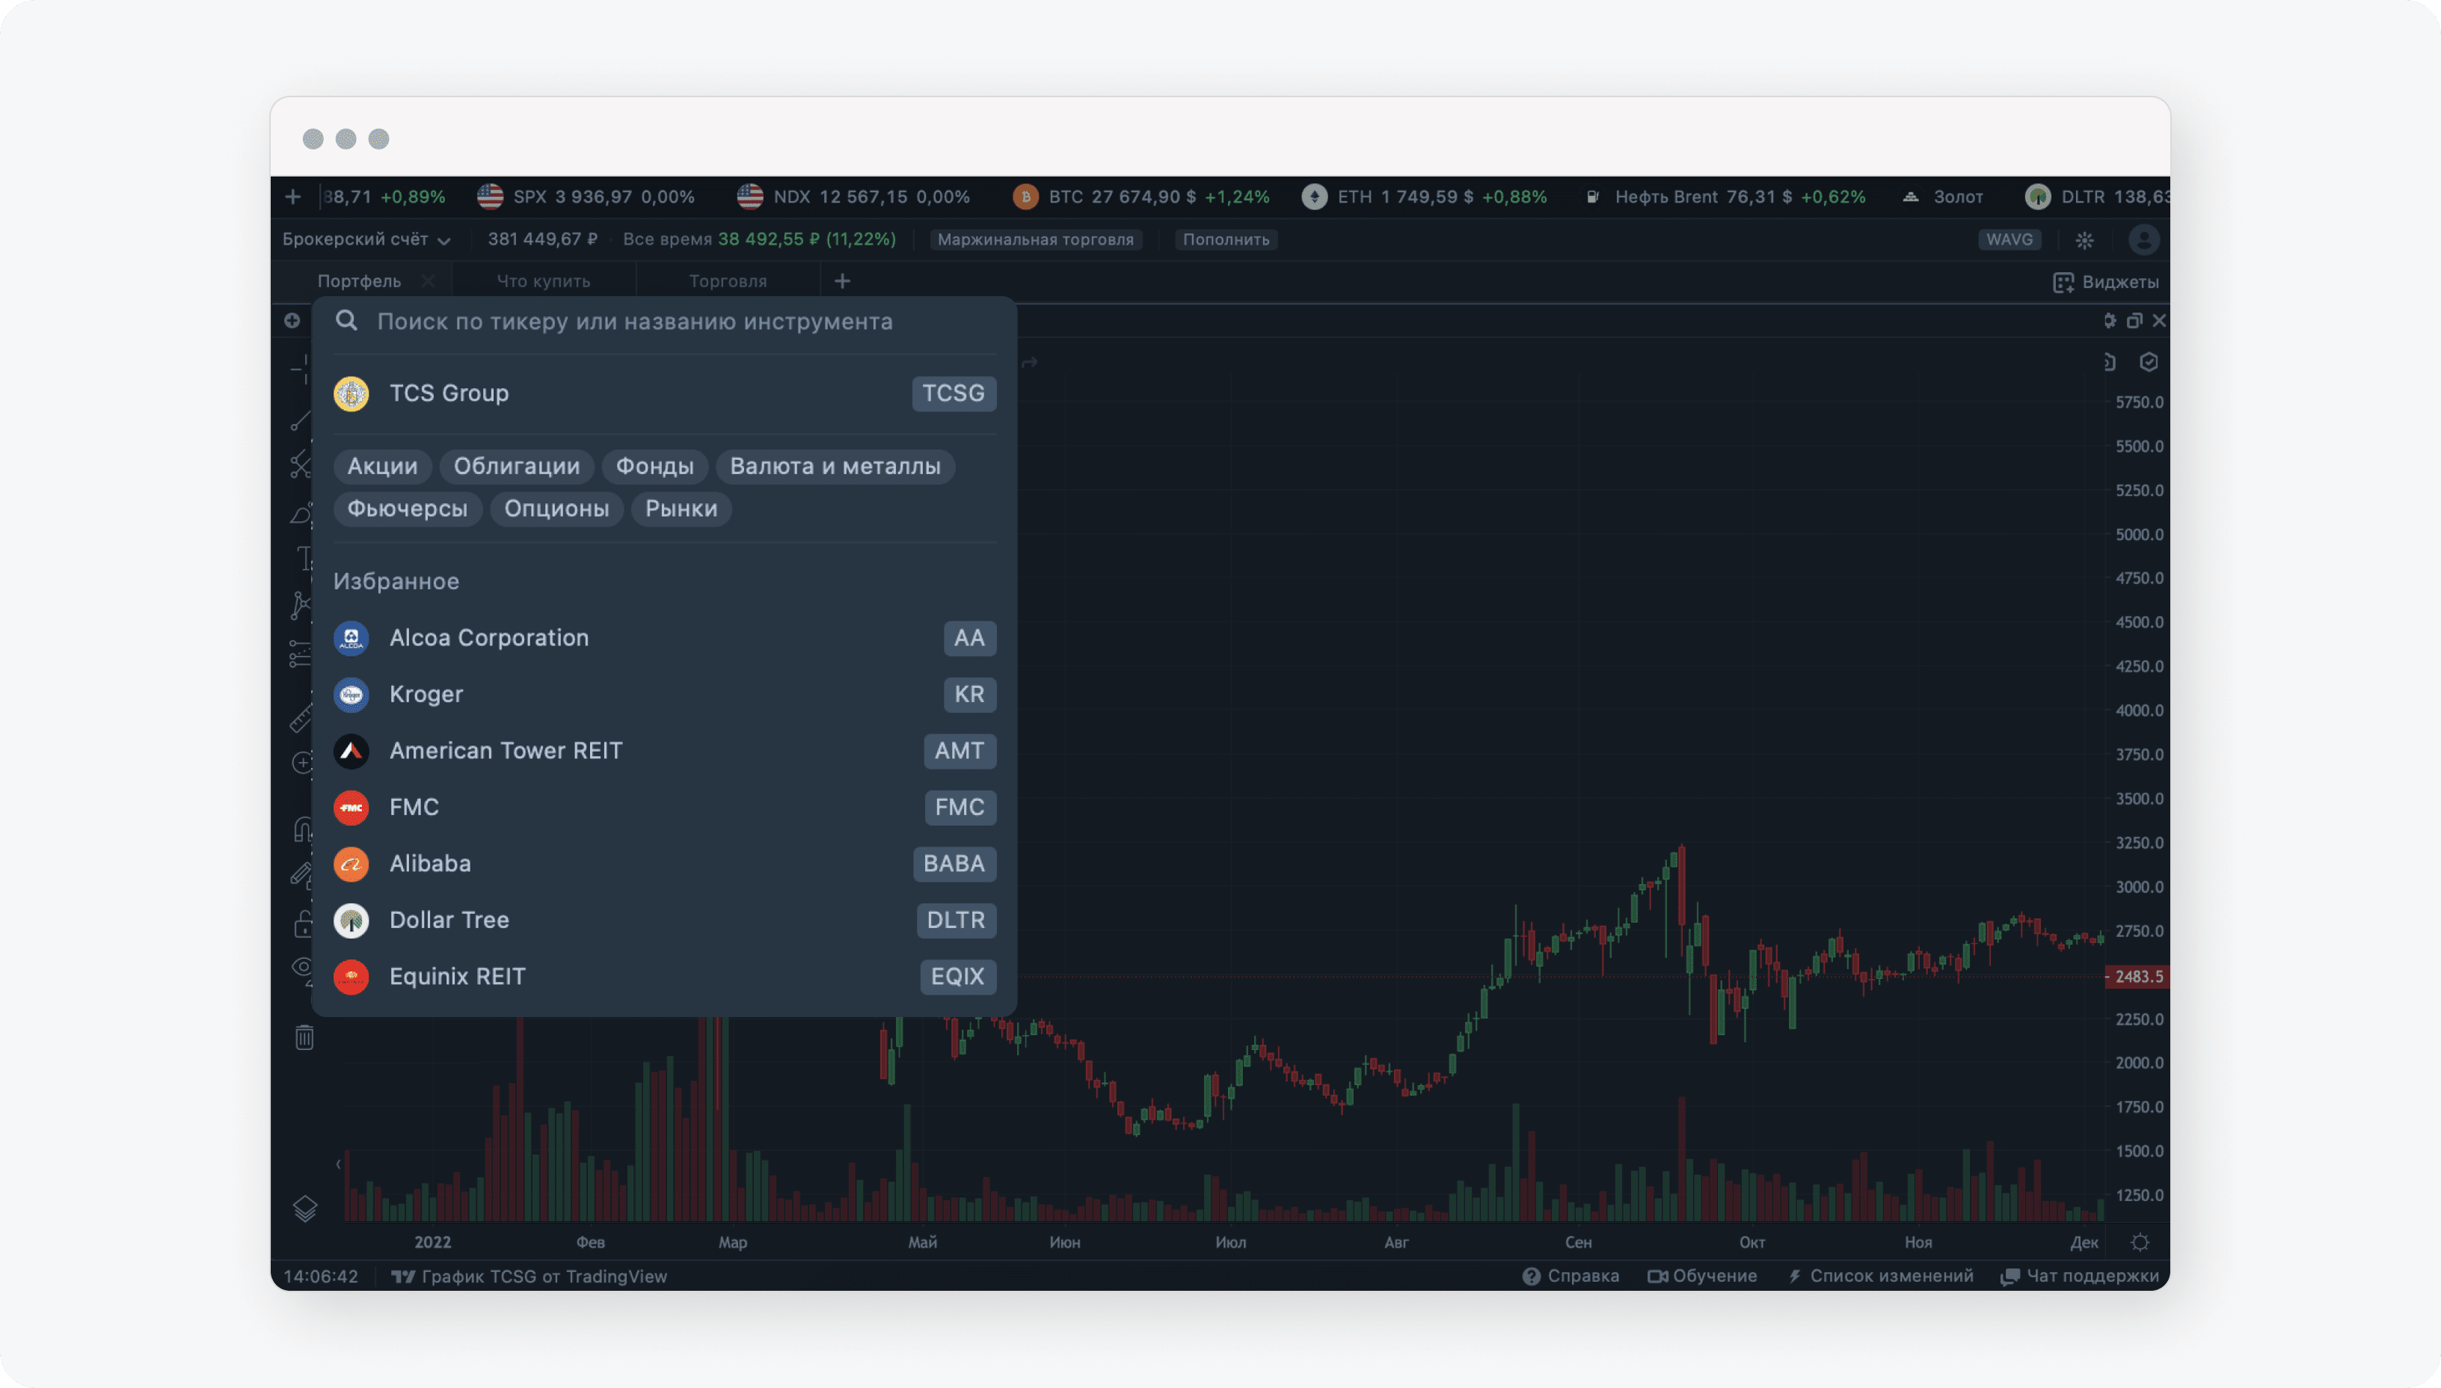
Task: Switch to the Торговля tab
Action: point(727,281)
